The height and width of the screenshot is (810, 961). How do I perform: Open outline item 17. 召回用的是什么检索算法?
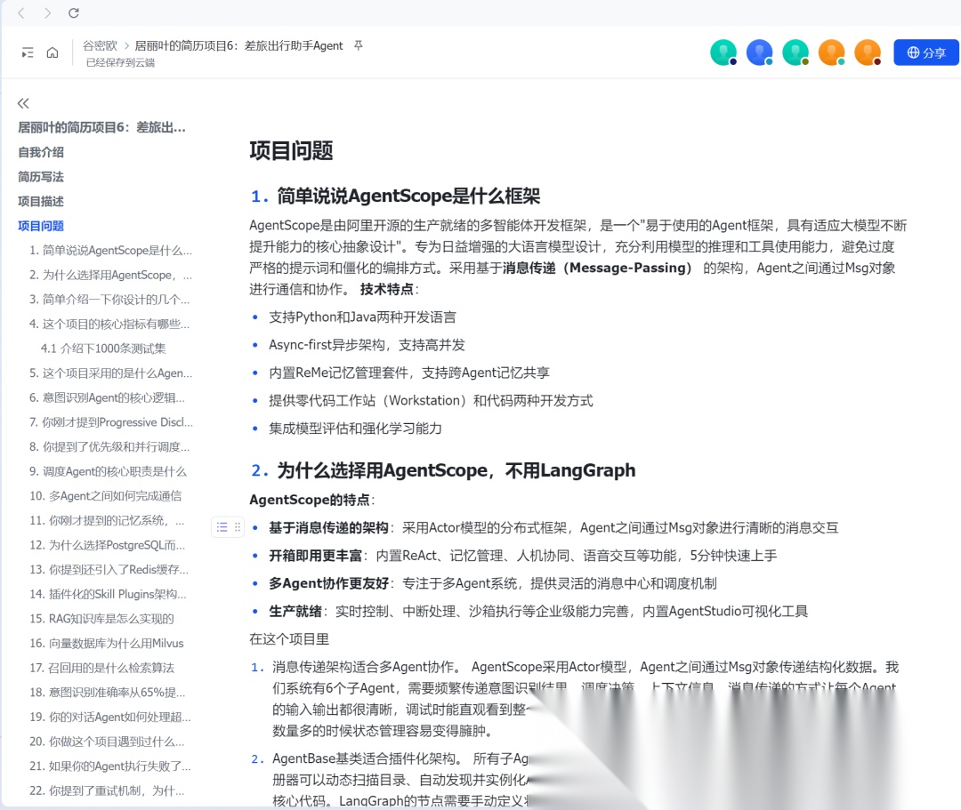pyautogui.click(x=101, y=668)
